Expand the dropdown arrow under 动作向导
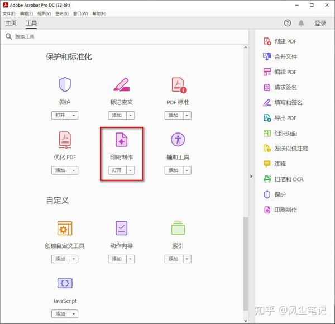The image size is (335, 324). pos(130,259)
